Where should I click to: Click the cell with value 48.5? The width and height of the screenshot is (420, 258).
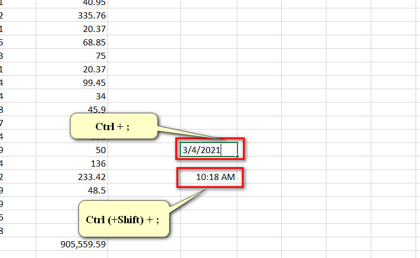click(72, 190)
